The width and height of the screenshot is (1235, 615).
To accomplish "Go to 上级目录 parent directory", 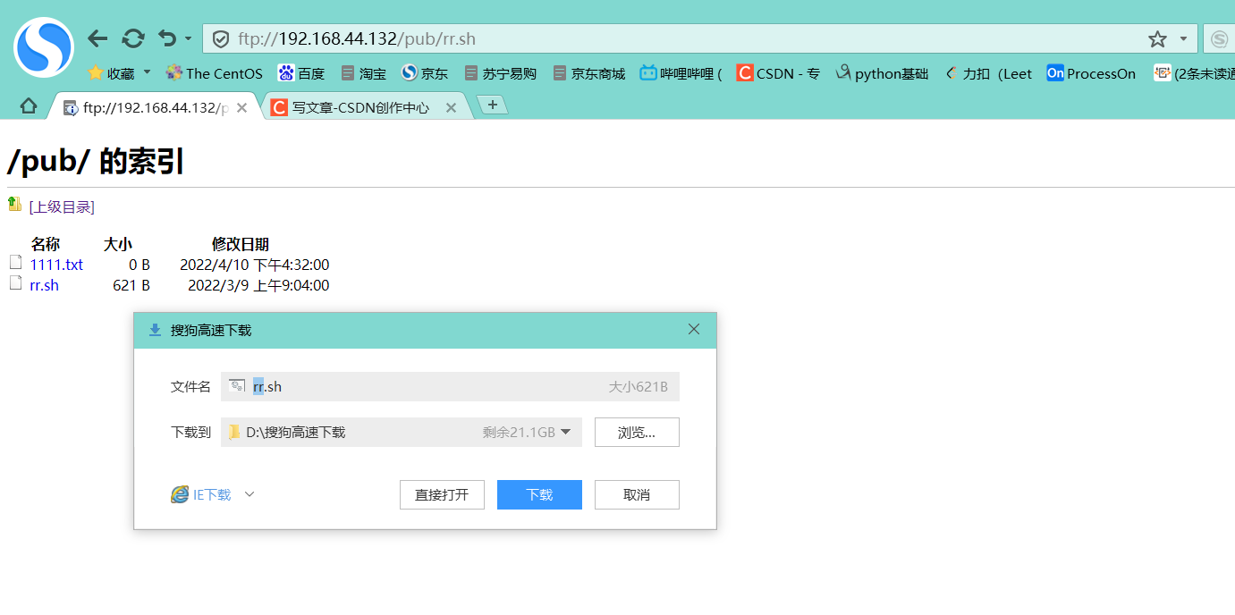I will [x=60, y=206].
